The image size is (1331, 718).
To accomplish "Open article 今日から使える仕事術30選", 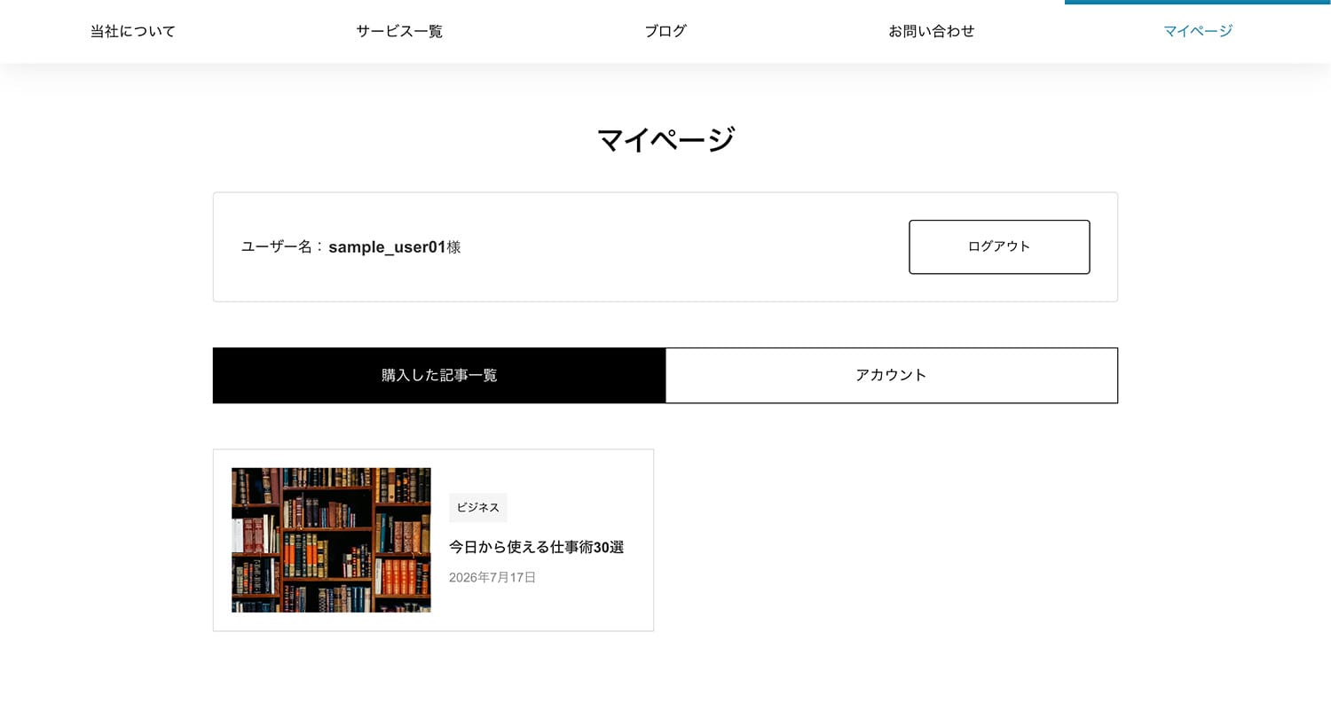I will (x=537, y=547).
